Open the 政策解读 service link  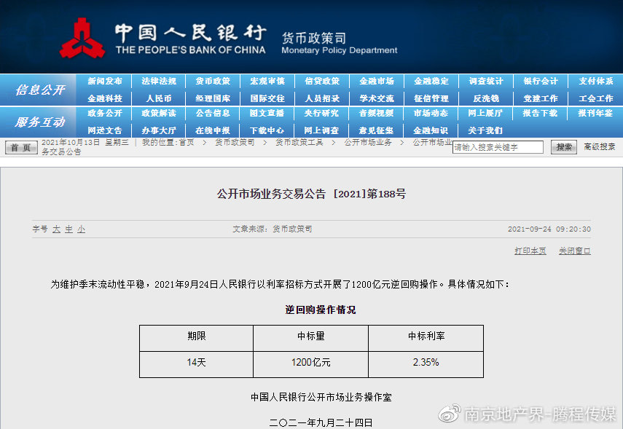[159, 113]
